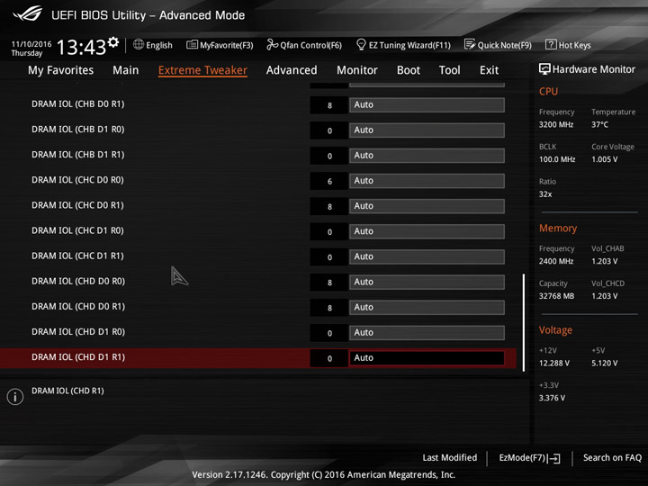Image resolution: width=648 pixels, height=486 pixels.
Task: Open the Exit tab
Action: click(x=489, y=70)
